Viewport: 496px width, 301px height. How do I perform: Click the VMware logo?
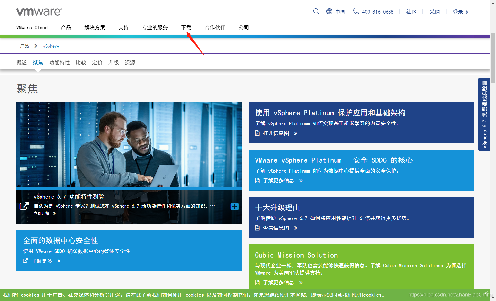(39, 12)
